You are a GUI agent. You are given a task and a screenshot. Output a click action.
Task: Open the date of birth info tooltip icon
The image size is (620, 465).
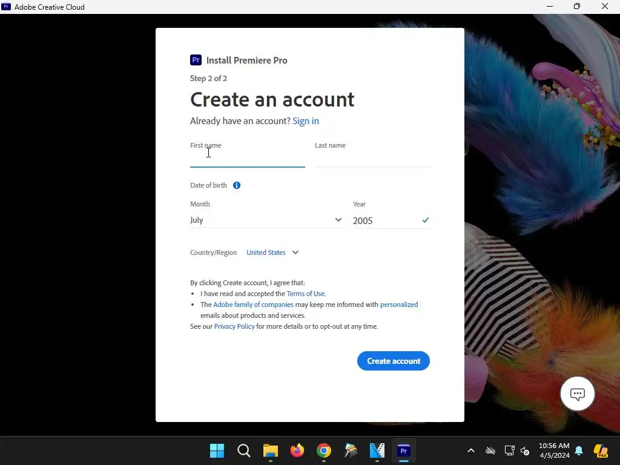coord(237,185)
